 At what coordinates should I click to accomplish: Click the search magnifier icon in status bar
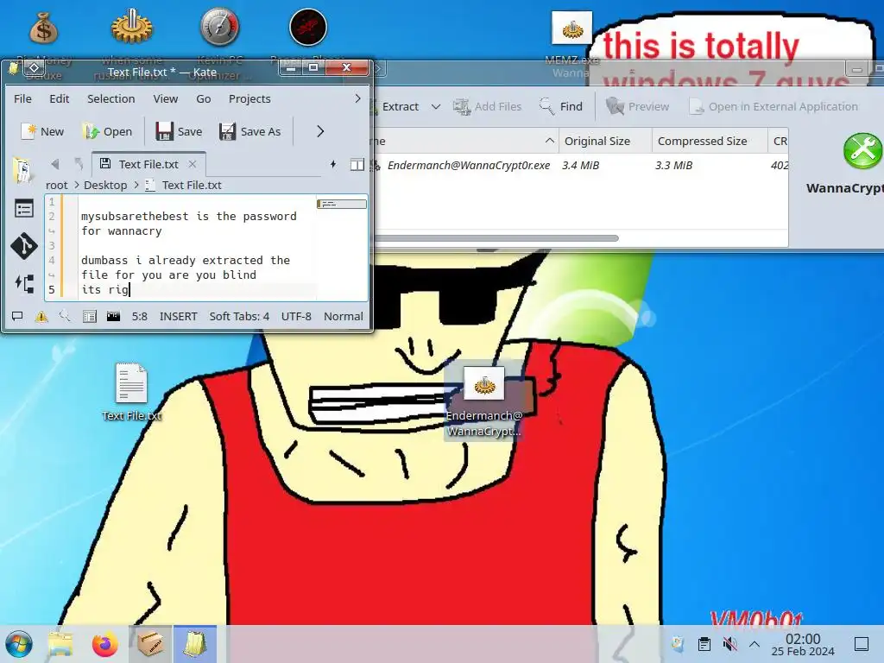click(65, 316)
